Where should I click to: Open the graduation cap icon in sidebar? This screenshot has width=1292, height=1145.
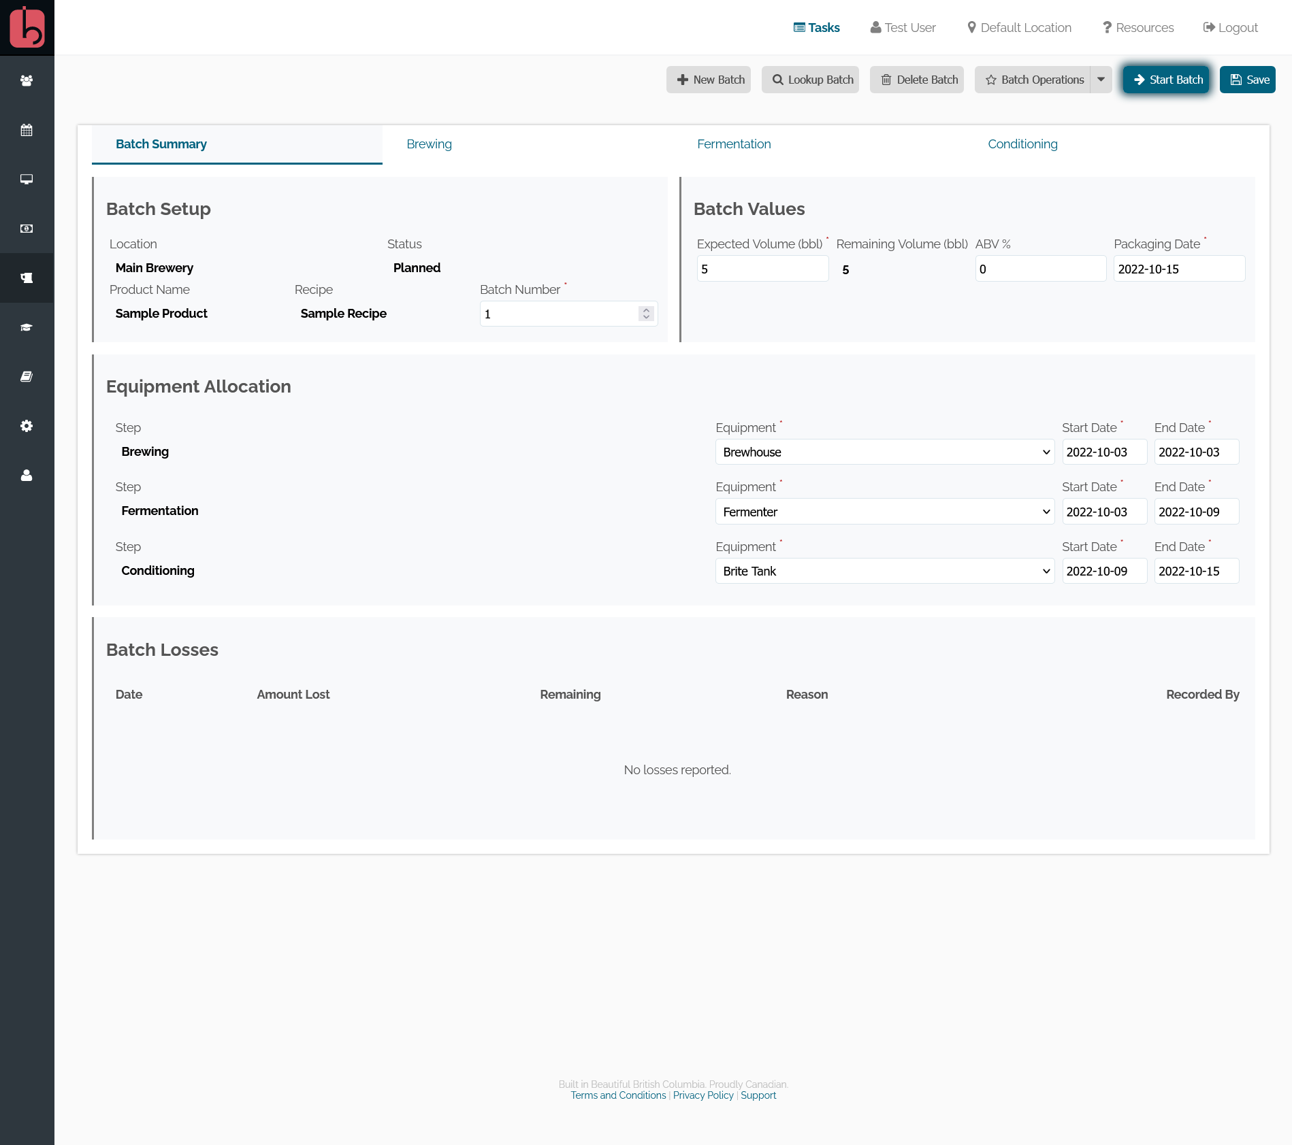pyautogui.click(x=27, y=327)
